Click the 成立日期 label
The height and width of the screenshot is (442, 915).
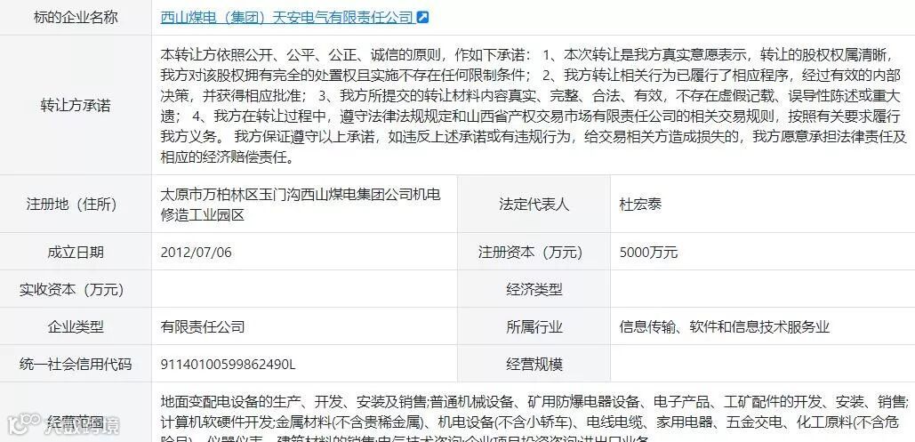(76, 253)
